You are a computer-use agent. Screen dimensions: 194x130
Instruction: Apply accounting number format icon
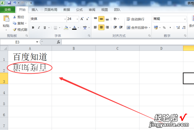156,27
